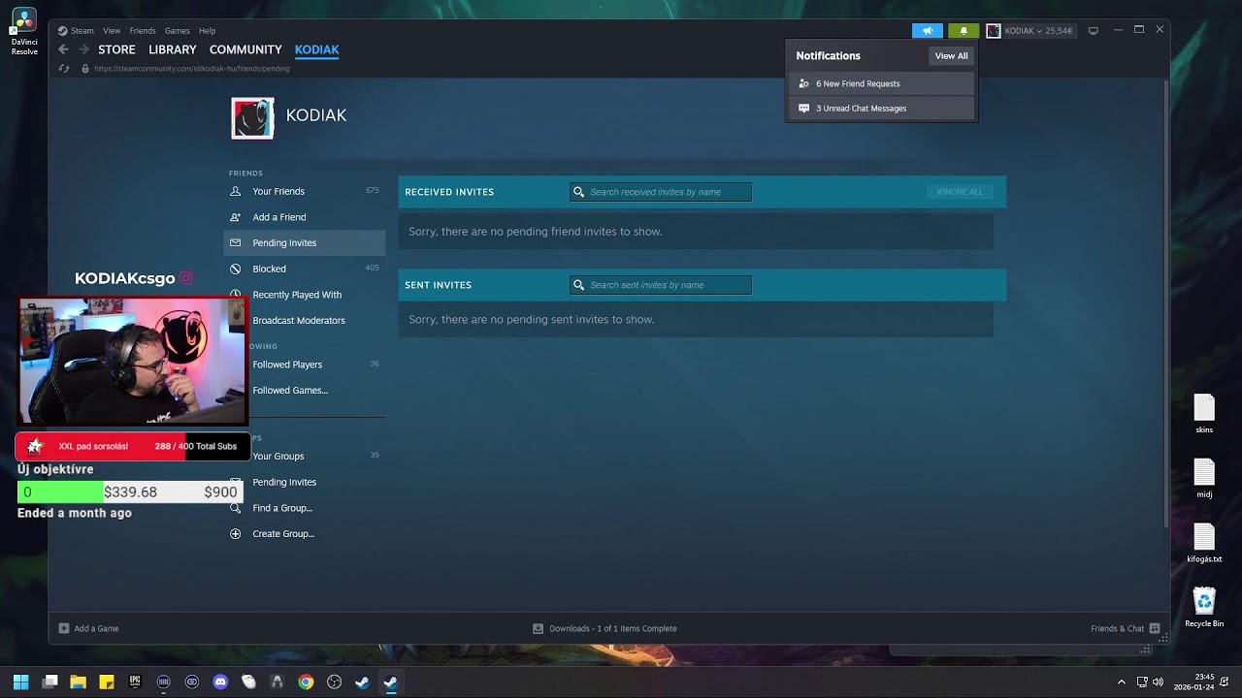Image resolution: width=1242 pixels, height=698 pixels.
Task: Switch to the LIBRARY tab
Action: click(x=173, y=49)
